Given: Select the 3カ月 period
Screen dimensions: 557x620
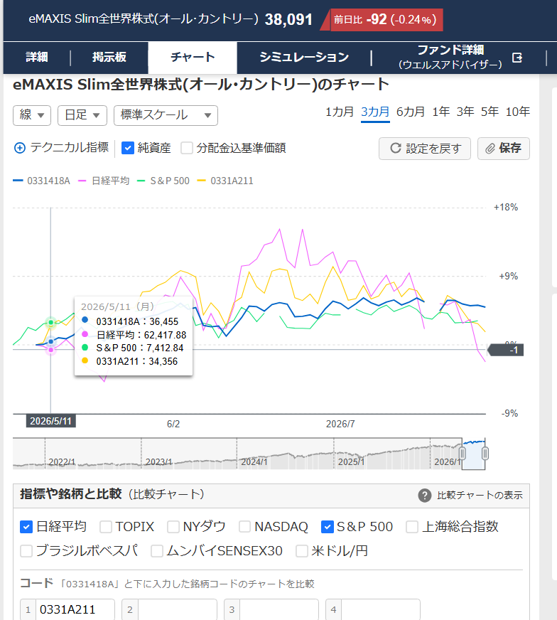Looking at the screenshot, I should click(375, 112).
